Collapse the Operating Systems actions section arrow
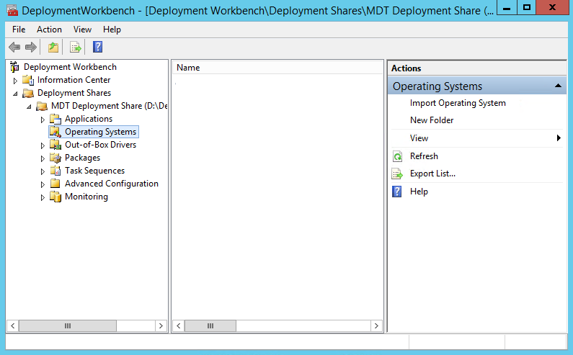573x355 pixels. (558, 86)
